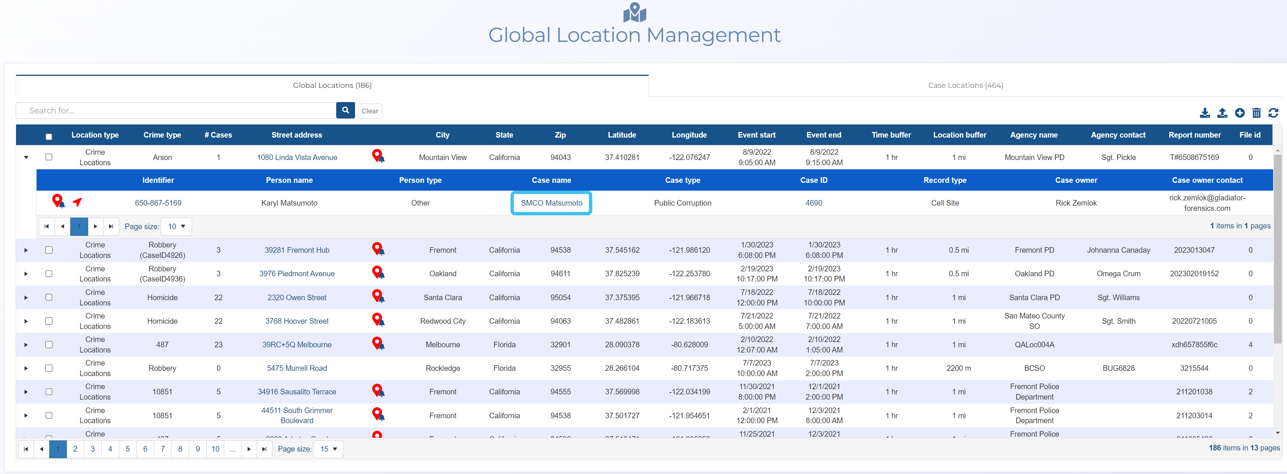The image size is (1287, 474).
Task: Toggle the select-all checkbox in header
Action: point(49,136)
